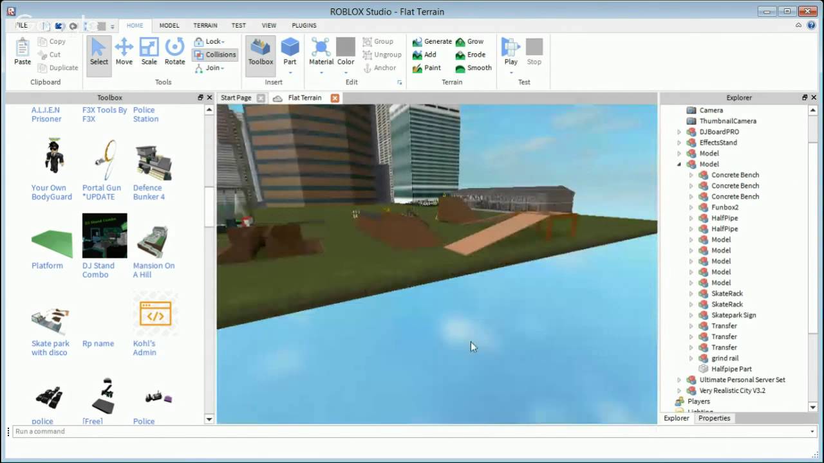
Task: Select Kohl's Admin script item
Action: [154, 325]
